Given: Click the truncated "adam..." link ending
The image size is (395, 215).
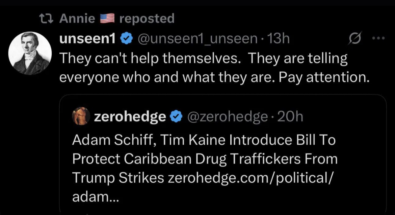Looking at the screenshot, I should tap(96, 197).
